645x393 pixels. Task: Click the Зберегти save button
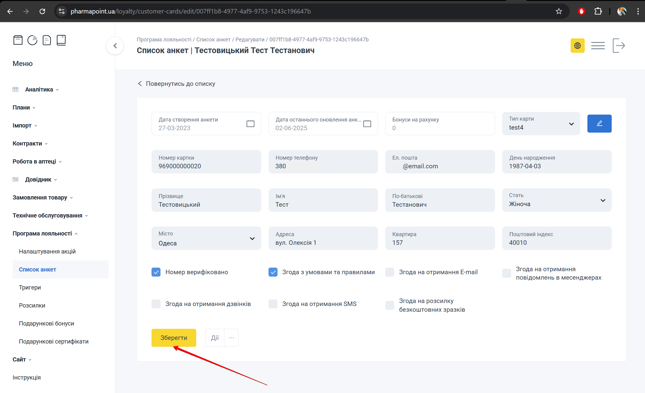(x=174, y=337)
